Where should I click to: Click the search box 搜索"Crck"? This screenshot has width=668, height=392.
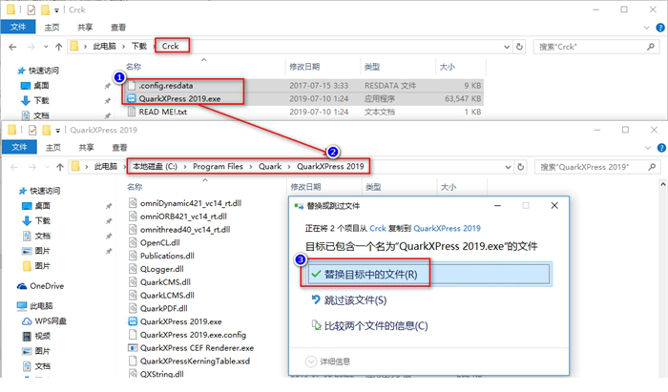pos(595,47)
